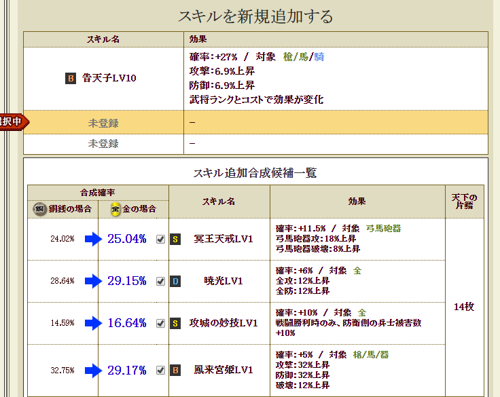Click skill name 暁光LV1
This screenshot has height=397, width=500.
pos(224,281)
